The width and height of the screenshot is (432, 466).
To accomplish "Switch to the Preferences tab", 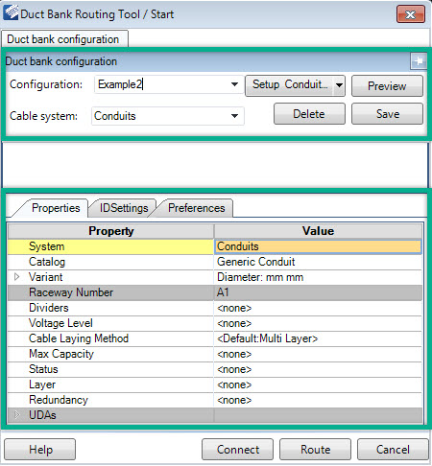I will [x=196, y=208].
